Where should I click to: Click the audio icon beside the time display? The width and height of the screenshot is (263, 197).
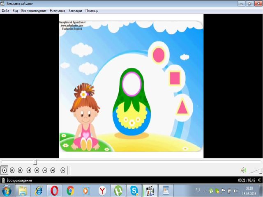point(260,180)
